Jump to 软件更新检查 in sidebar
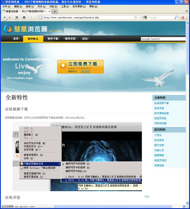This screenshot has height=209, width=190. [x=161, y=113]
